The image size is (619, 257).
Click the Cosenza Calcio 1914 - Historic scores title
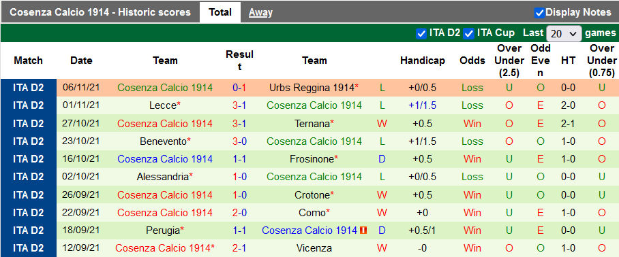click(x=100, y=12)
